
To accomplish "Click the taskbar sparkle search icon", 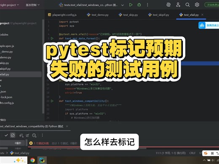I will tap(20, 160).
